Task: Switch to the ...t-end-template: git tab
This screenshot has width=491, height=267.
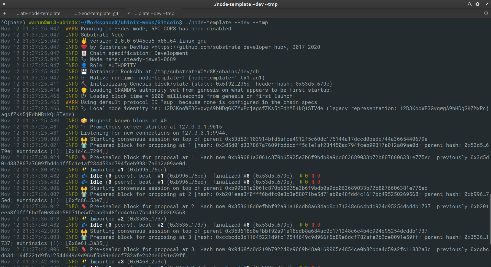Action: click(97, 13)
